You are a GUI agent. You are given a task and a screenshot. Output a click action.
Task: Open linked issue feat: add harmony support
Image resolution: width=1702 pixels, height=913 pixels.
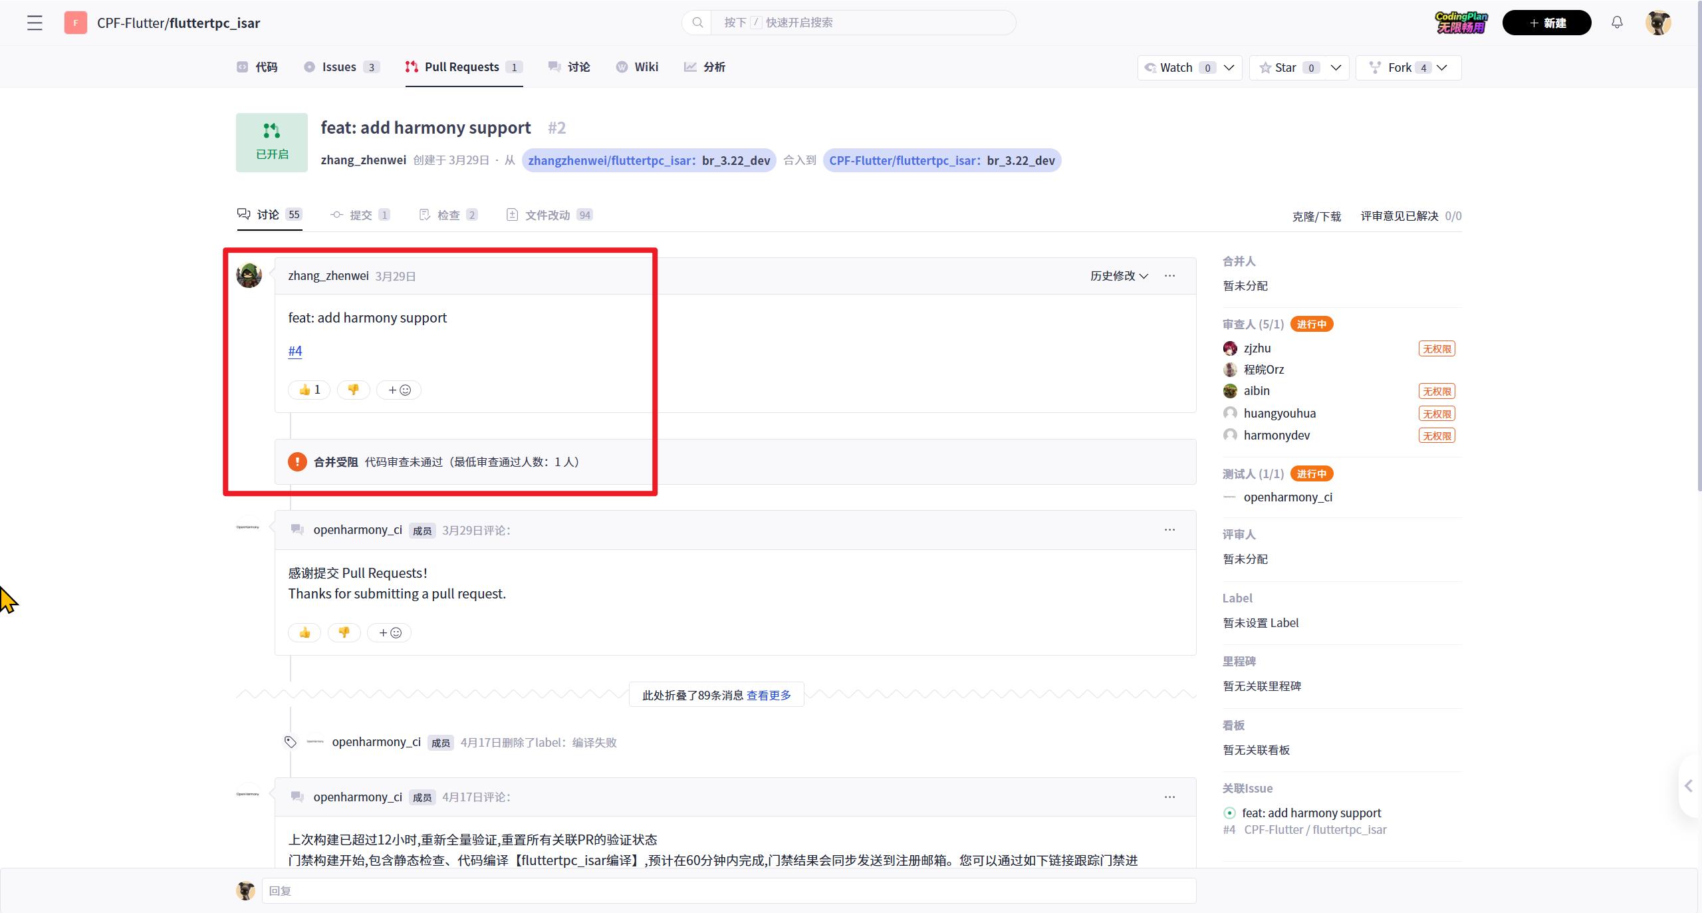1311,813
